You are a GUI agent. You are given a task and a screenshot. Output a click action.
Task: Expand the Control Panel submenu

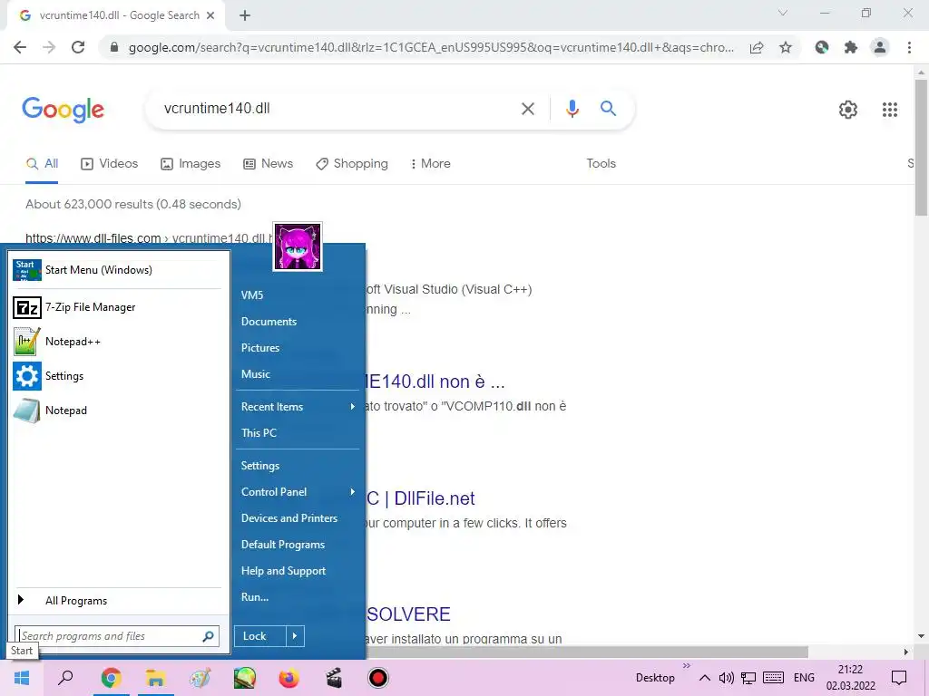[298, 492]
